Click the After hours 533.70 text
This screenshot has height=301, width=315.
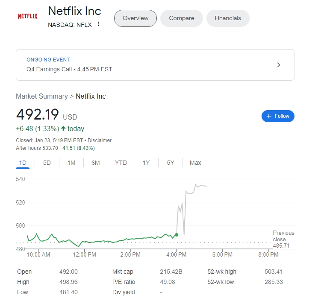pos(37,148)
